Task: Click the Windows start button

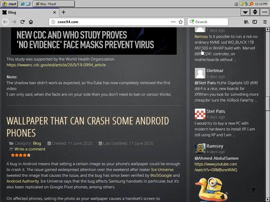Action: point(9,4)
